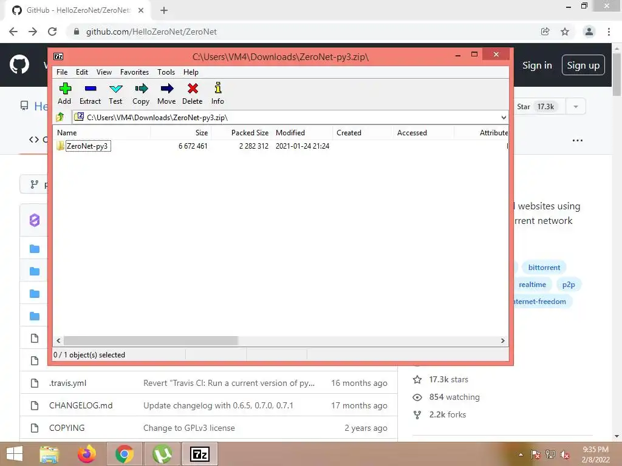Open the CHANGELOG.md file
The height and width of the screenshot is (466, 622).
(81, 405)
